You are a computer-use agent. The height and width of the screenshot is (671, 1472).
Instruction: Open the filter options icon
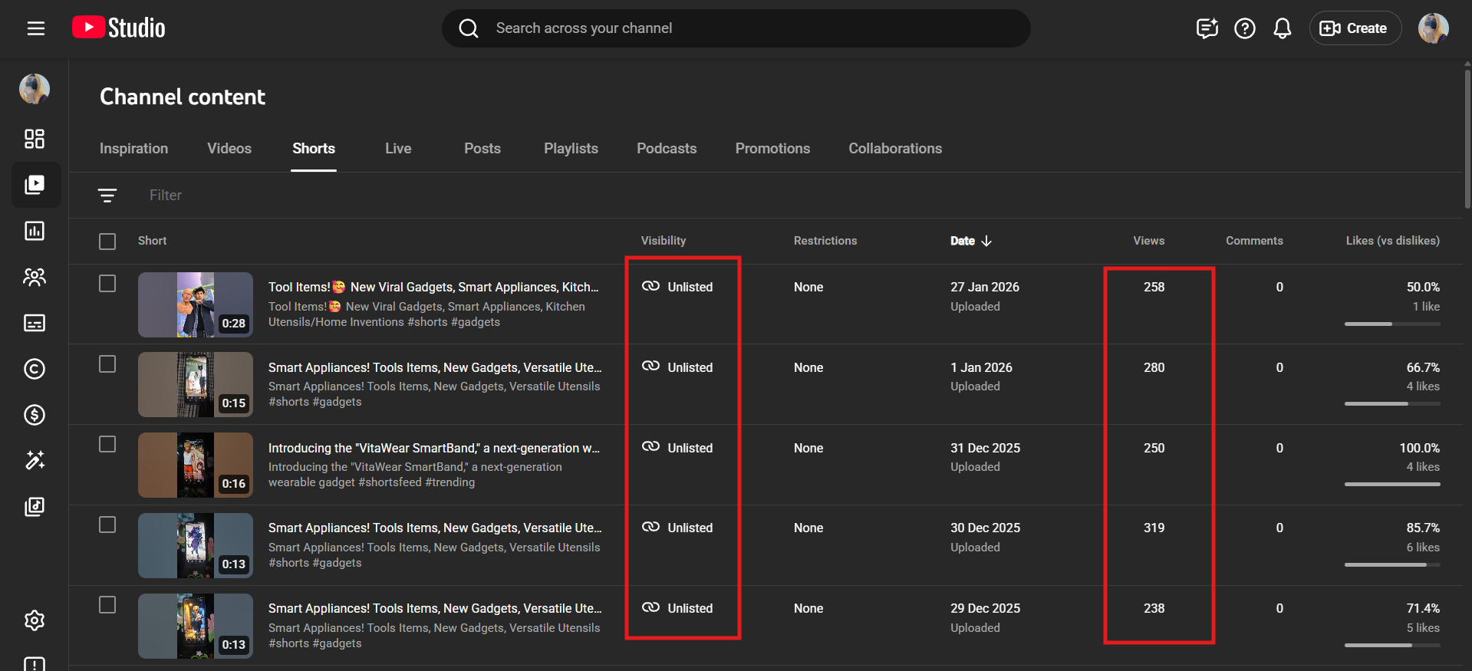click(x=107, y=196)
